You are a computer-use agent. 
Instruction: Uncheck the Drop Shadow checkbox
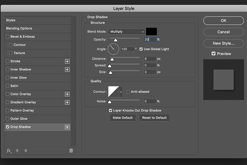8,127
